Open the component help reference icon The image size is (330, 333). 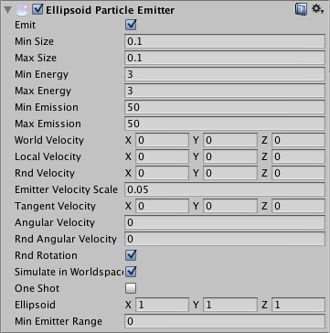[301, 10]
